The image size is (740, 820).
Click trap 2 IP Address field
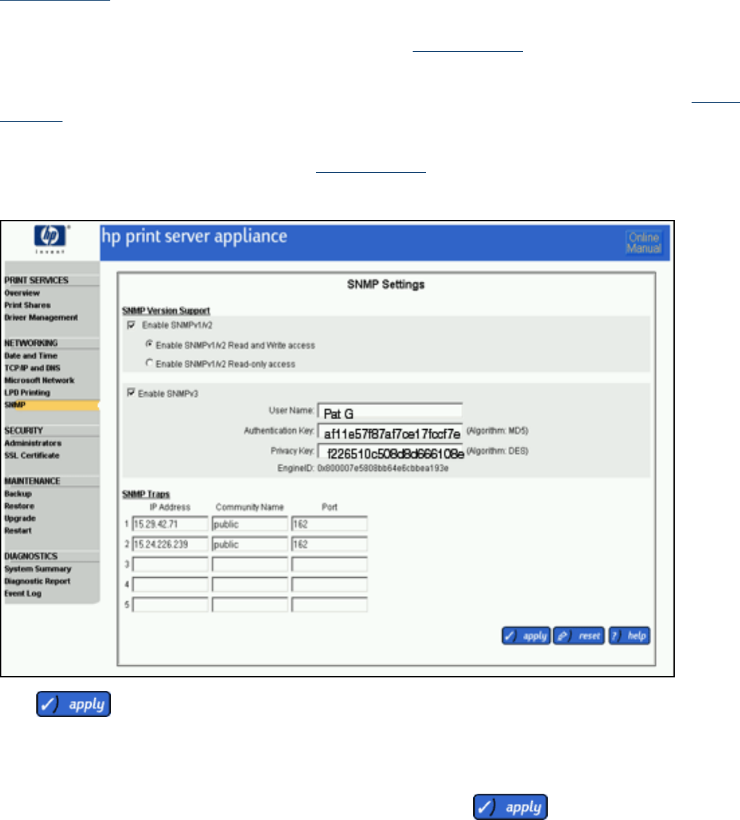[170, 544]
